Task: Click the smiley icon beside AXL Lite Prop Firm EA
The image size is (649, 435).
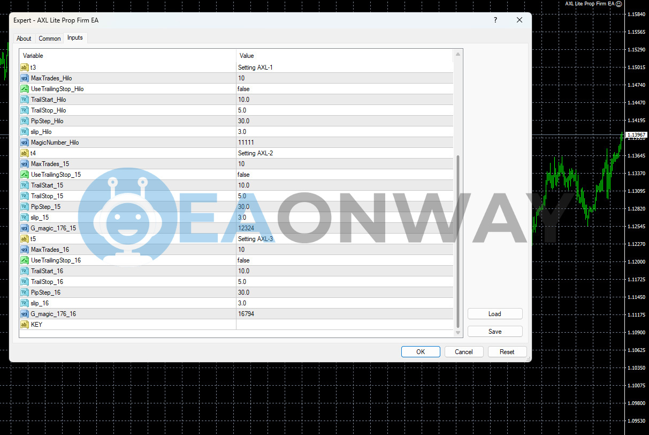Action: tap(619, 4)
